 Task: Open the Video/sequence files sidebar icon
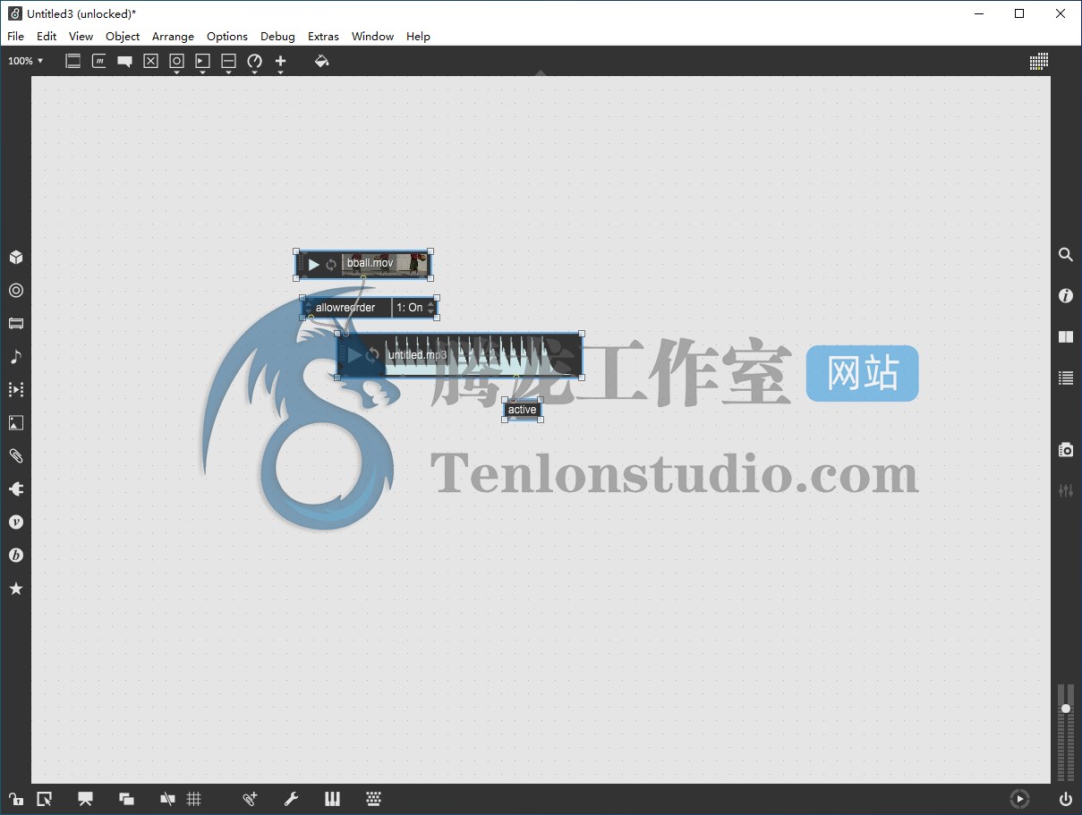(x=15, y=390)
